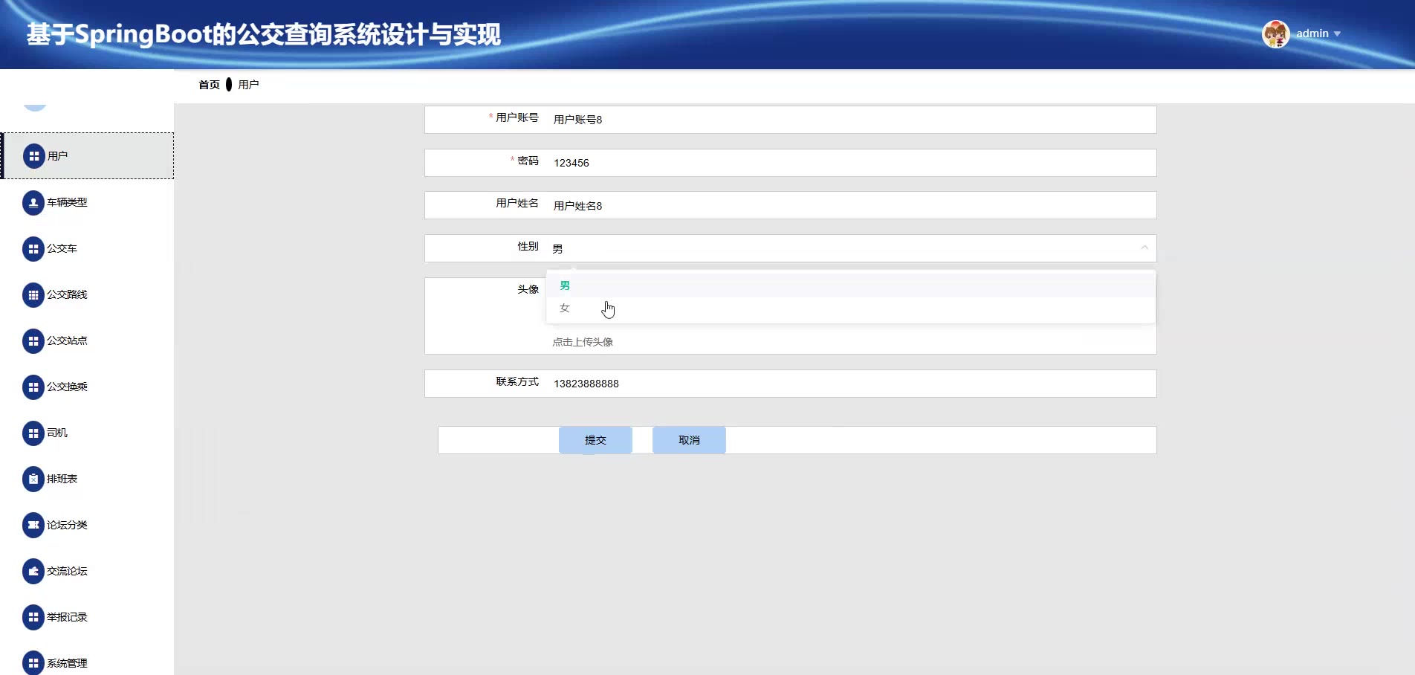The height and width of the screenshot is (675, 1415).
Task: Open the 公交车 menu item
Action: click(x=88, y=248)
